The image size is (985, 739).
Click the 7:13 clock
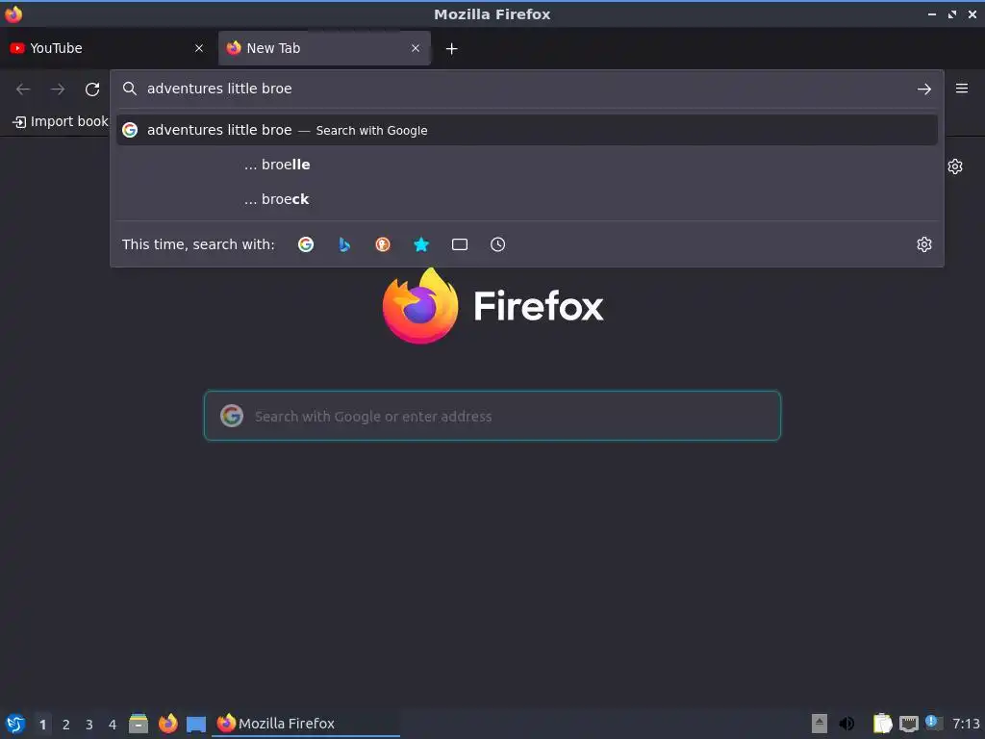pyautogui.click(x=966, y=724)
